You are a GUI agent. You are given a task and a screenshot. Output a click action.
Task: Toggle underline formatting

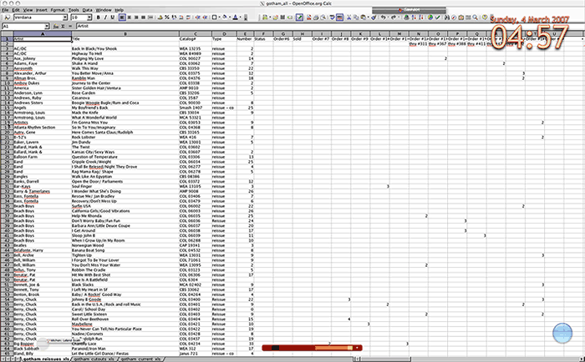(113, 18)
